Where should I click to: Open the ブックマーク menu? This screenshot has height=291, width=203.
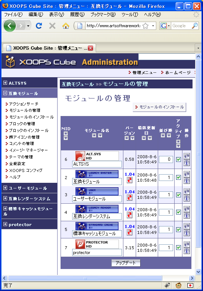[x=103, y=15]
